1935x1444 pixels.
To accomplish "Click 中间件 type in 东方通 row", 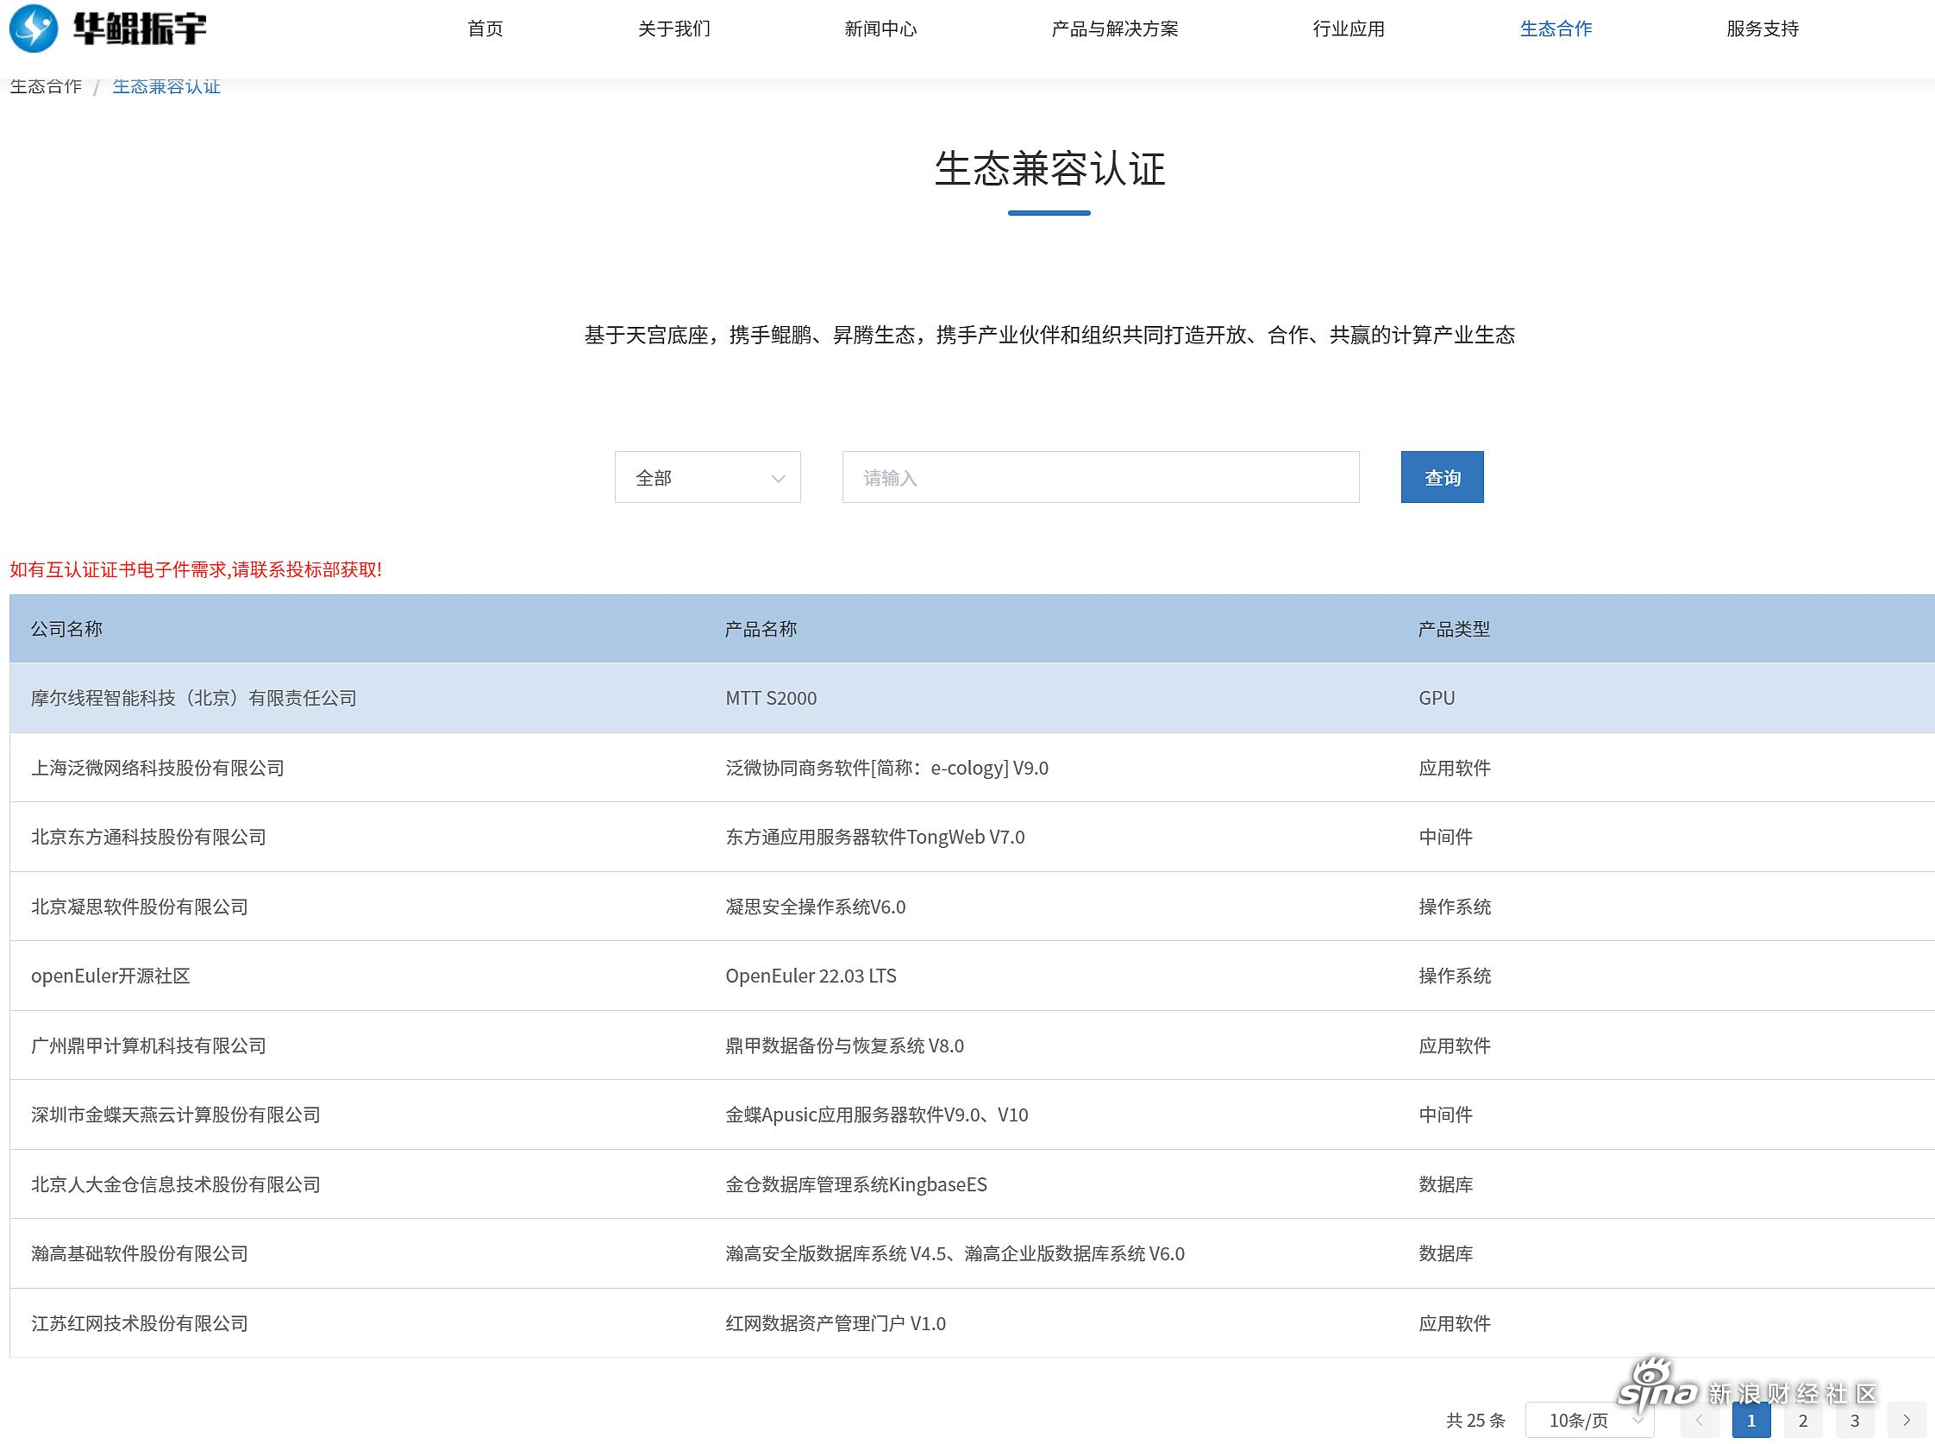I will [1445, 837].
